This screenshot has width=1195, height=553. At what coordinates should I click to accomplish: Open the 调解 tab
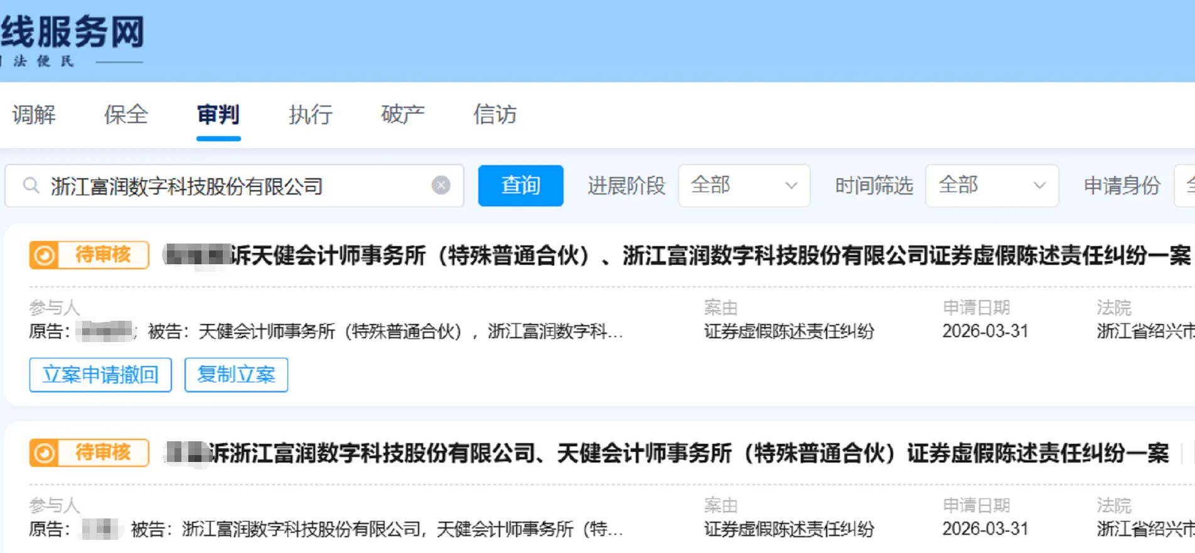point(34,115)
